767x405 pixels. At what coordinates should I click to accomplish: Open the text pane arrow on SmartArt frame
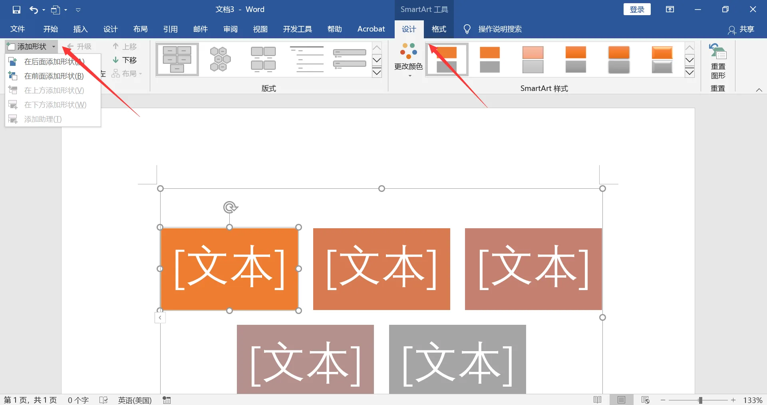[x=160, y=318]
